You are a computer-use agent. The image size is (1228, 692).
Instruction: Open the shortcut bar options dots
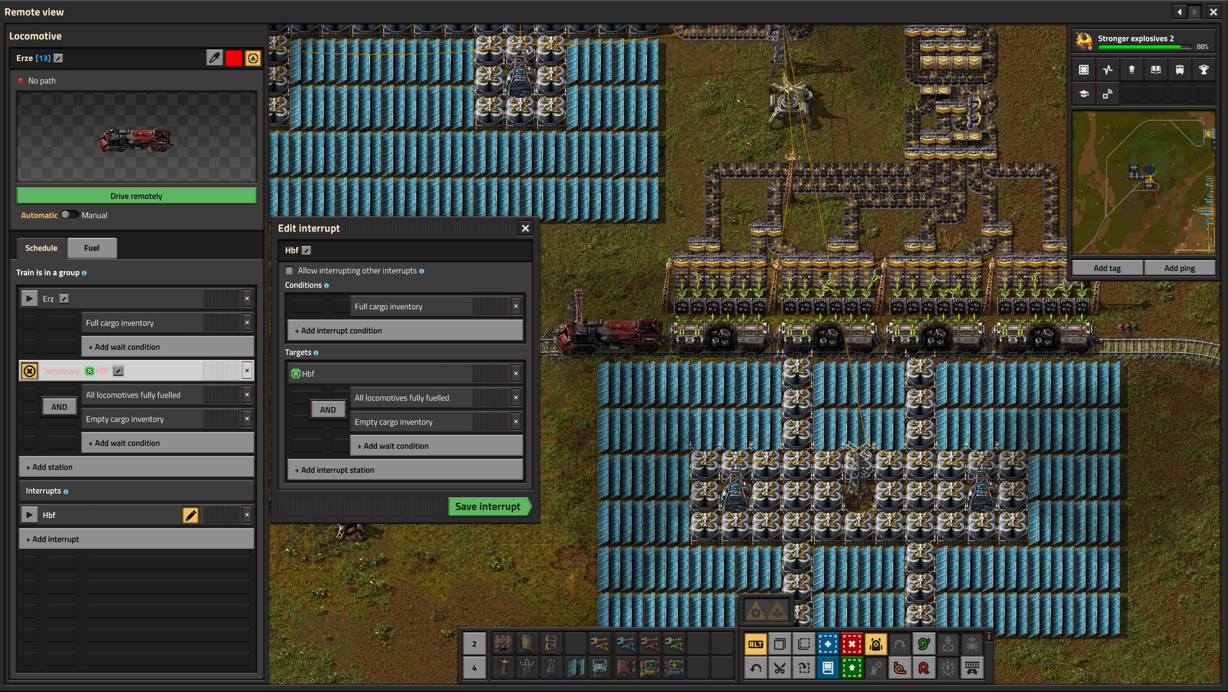coord(989,637)
